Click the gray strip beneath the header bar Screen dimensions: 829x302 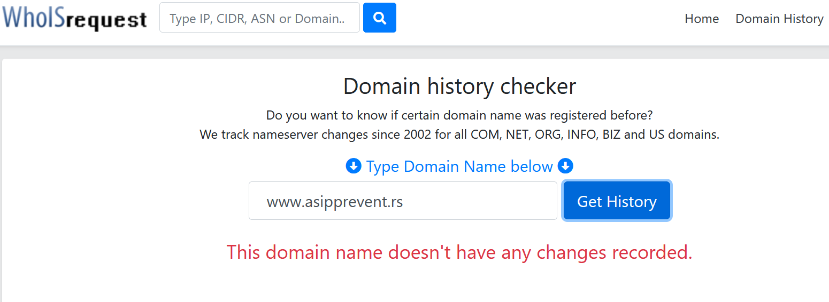click(414, 52)
